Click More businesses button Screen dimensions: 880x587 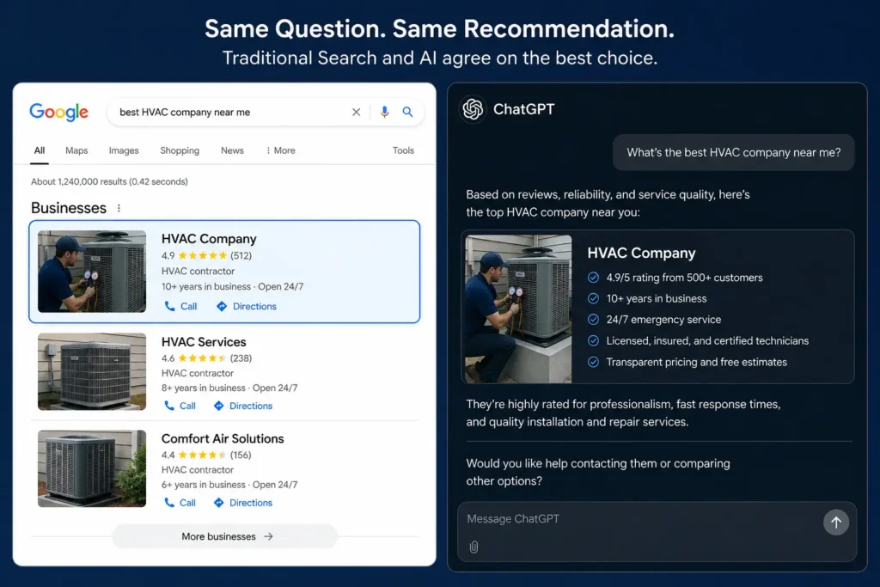(x=225, y=536)
